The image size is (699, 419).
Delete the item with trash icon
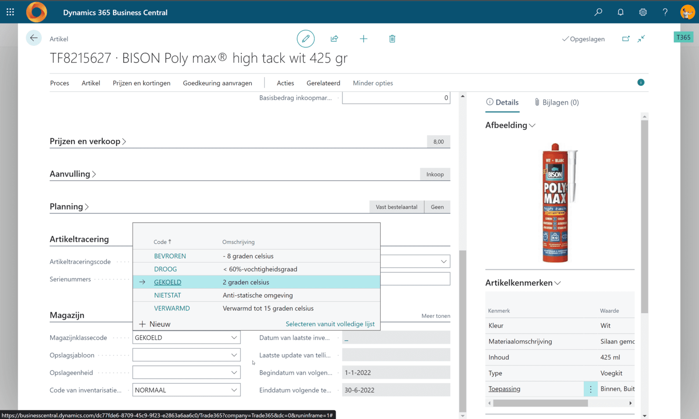pyautogui.click(x=392, y=39)
